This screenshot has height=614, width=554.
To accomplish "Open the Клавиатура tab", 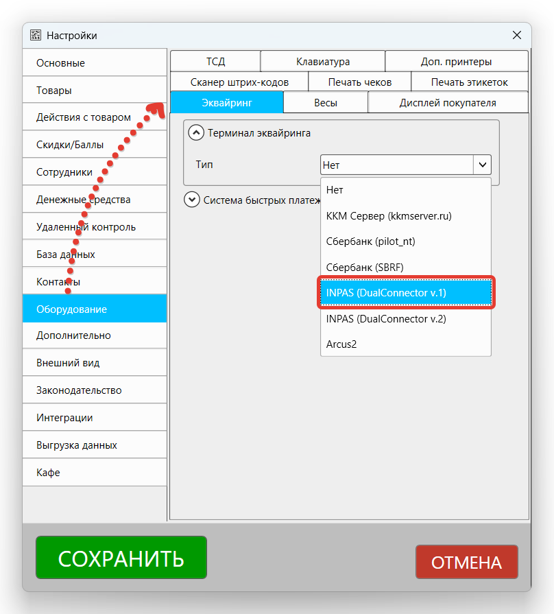I will pos(322,61).
